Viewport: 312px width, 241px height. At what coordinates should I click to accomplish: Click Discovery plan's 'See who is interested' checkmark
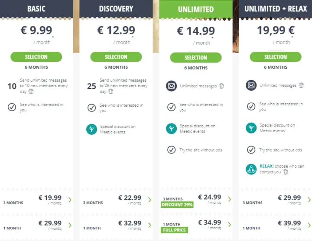(91, 108)
